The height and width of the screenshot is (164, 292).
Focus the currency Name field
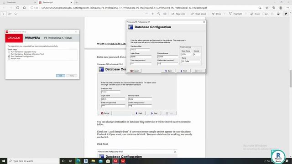coord(191,61)
